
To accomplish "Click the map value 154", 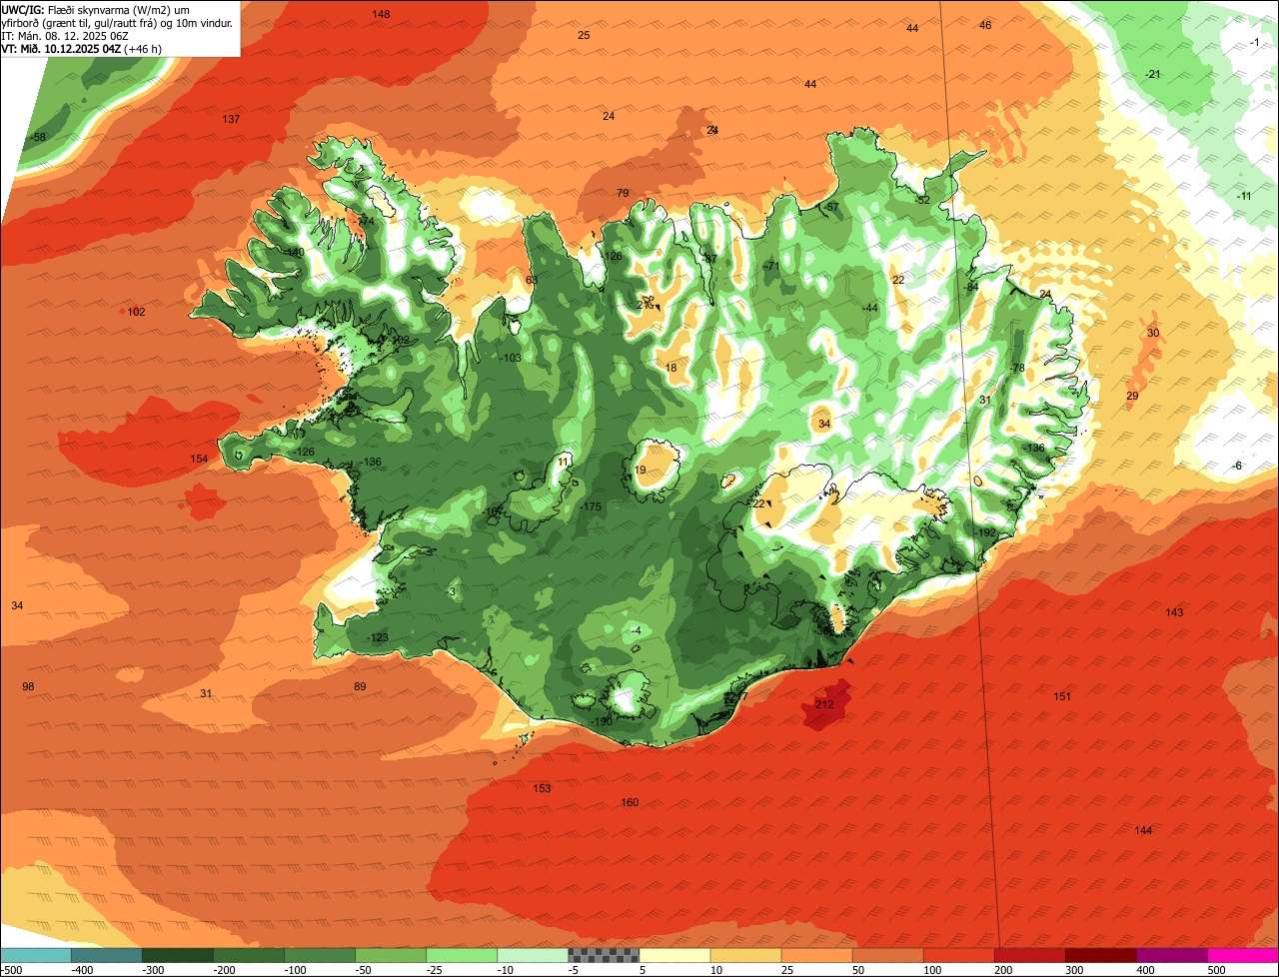I will coord(200,459).
